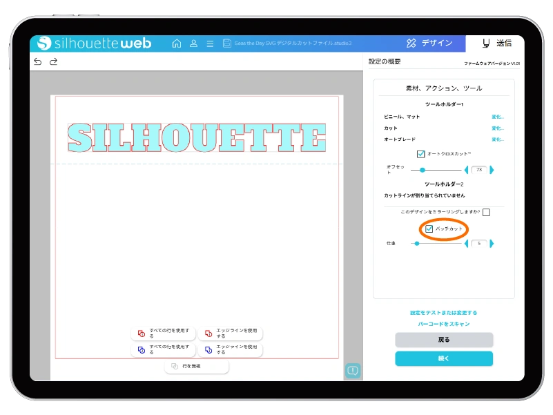Image resolution: width=553 pixels, height=415 pixels.
Task: Open the バーコードをスキャン link
Action: point(443,325)
